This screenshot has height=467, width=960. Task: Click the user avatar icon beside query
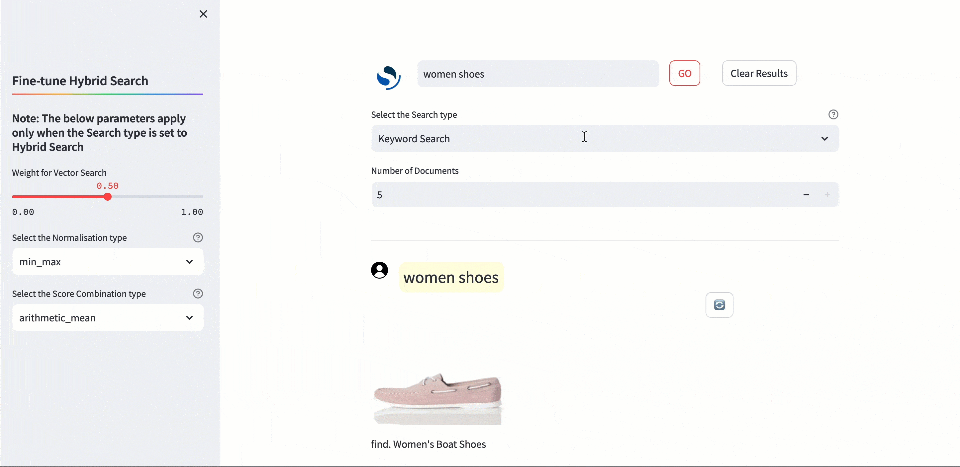tap(379, 270)
